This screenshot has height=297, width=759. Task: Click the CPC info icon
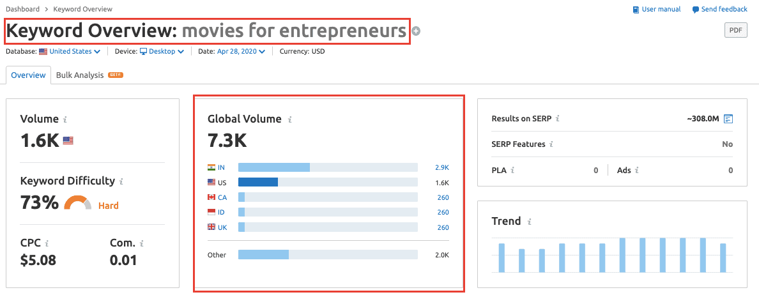(47, 243)
